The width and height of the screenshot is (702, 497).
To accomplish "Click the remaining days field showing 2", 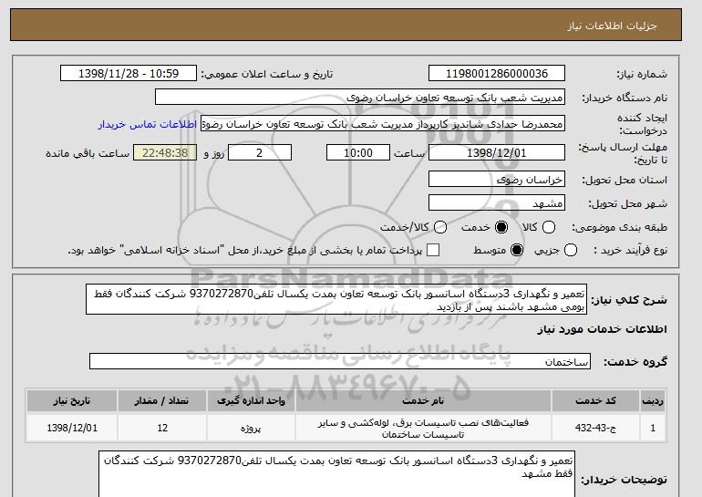I will pos(260,152).
